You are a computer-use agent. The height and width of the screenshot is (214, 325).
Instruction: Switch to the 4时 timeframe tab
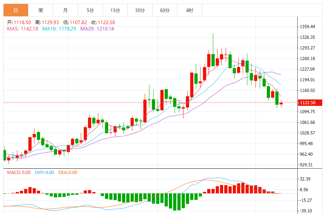pos(190,10)
